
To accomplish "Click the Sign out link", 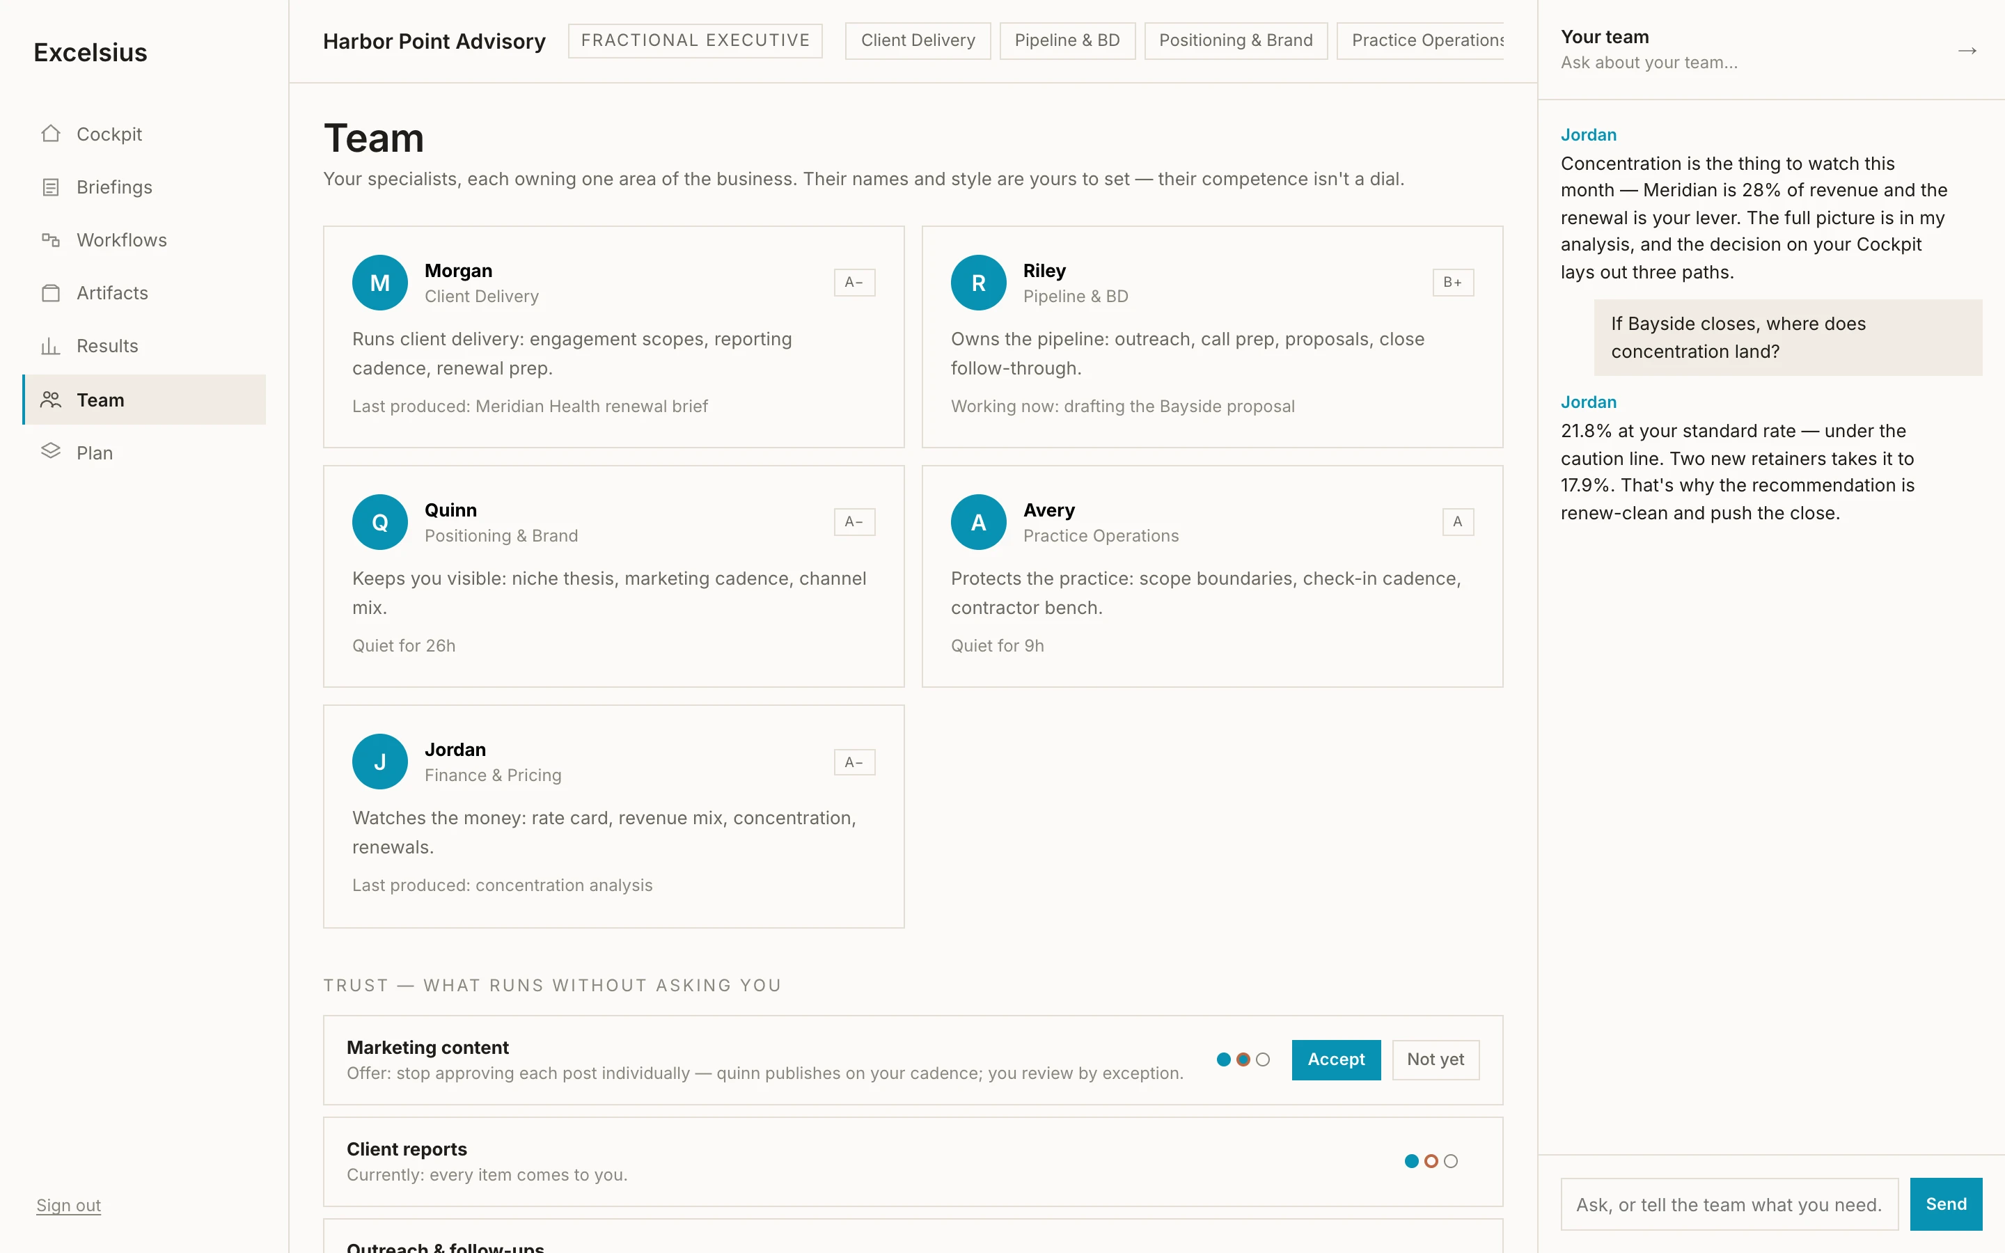I will (69, 1205).
